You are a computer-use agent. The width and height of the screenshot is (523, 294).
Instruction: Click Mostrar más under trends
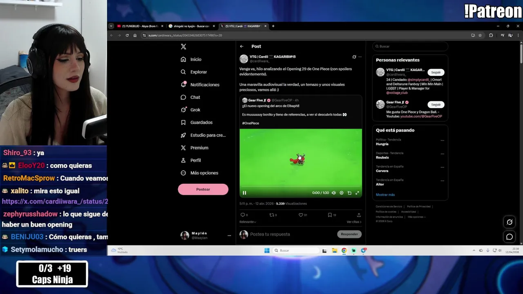tap(385, 195)
